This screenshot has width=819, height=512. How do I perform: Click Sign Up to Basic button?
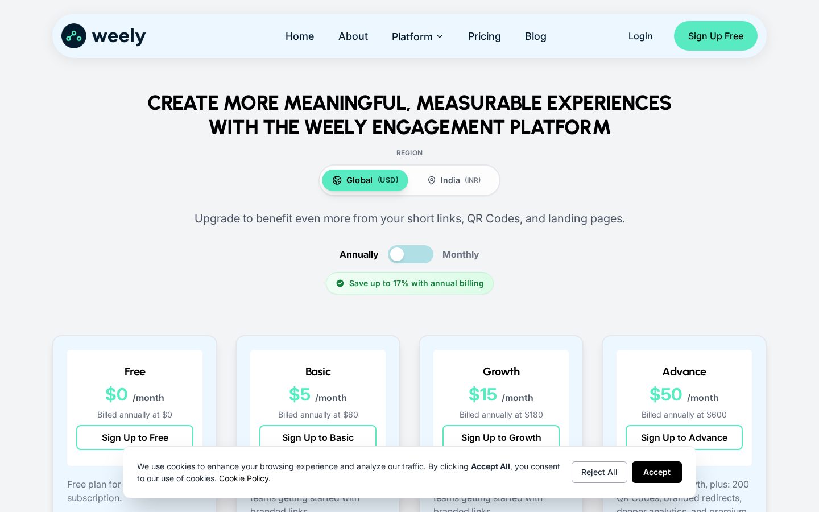coord(318,437)
